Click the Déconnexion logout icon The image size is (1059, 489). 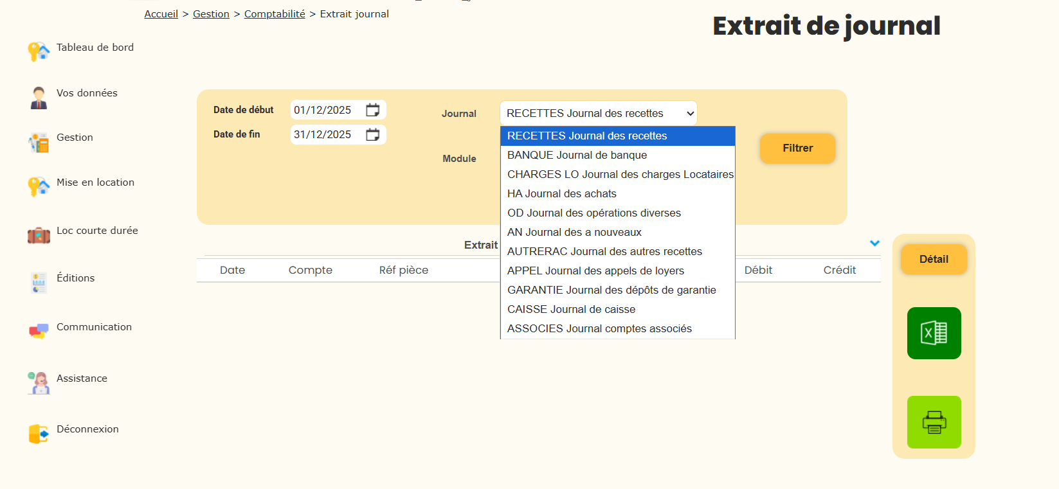(x=39, y=434)
